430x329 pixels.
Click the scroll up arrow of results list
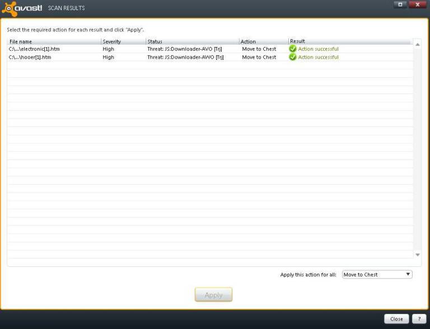point(417,44)
